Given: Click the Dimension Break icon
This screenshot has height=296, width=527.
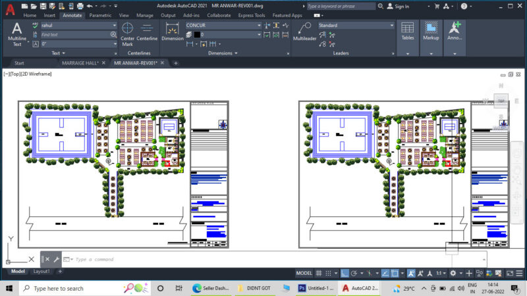Looking at the screenshot, I should (x=267, y=25).
